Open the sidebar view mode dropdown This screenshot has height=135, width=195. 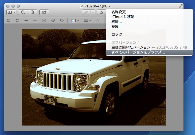tap(12, 12)
